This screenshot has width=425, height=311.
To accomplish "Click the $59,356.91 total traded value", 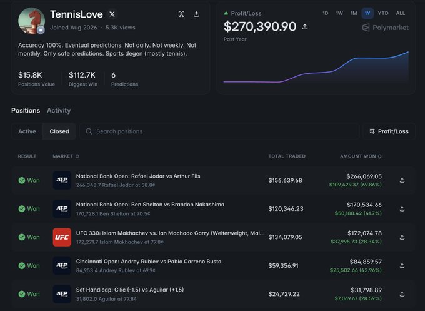I will [283, 266].
